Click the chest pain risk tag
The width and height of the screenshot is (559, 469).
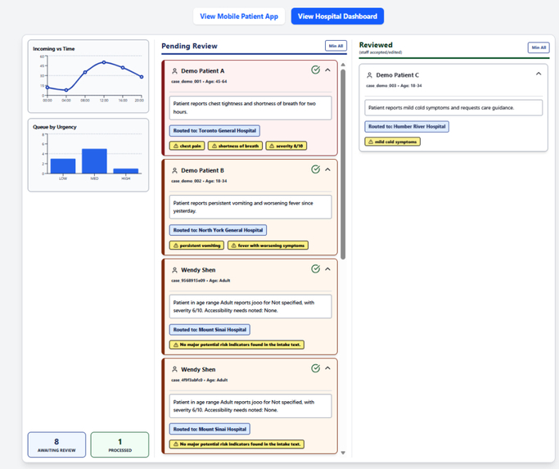[187, 146]
